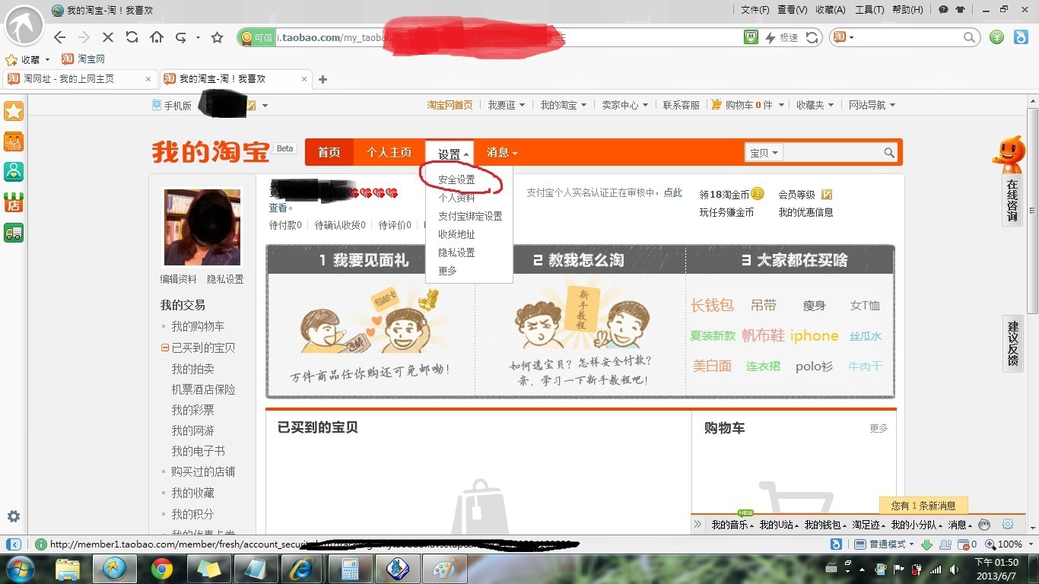Open the help question bubble icon
Screen dimensions: 1039x584
(943, 10)
